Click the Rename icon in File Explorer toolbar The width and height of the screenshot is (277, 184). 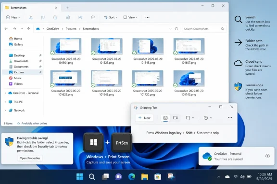click(68, 17)
